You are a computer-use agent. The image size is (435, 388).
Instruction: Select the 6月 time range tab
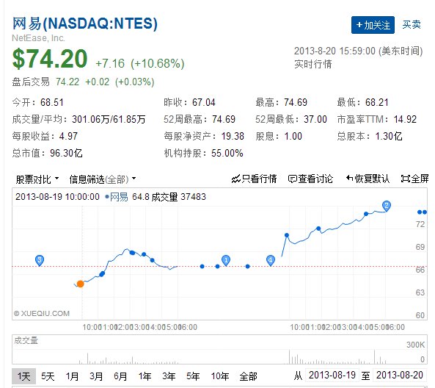pyautogui.click(x=120, y=376)
